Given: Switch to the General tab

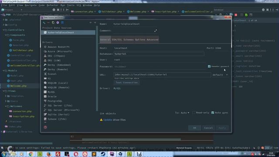Looking at the screenshot, I should click(105, 40).
